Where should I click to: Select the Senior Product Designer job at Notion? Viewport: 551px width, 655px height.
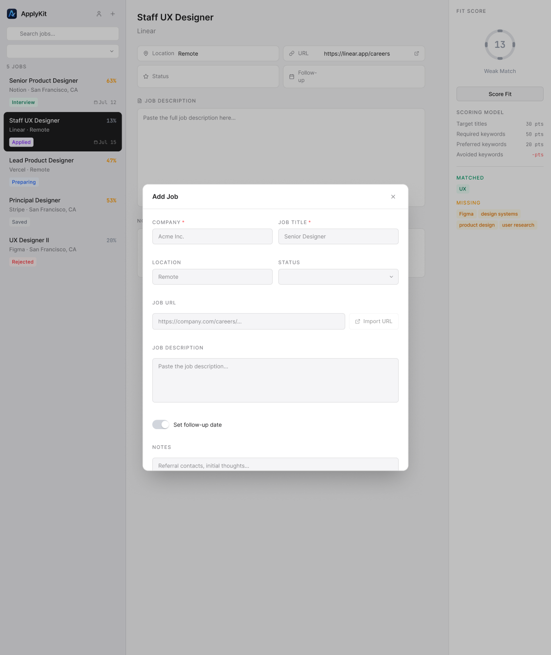[x=63, y=91]
